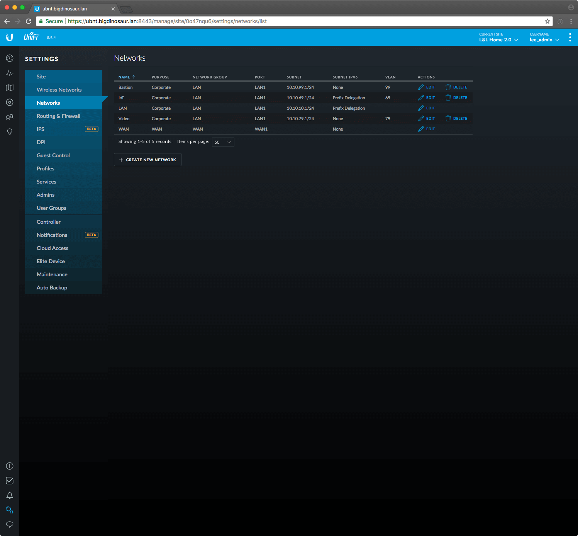
Task: Expand the Items per page dropdown
Action: click(223, 142)
